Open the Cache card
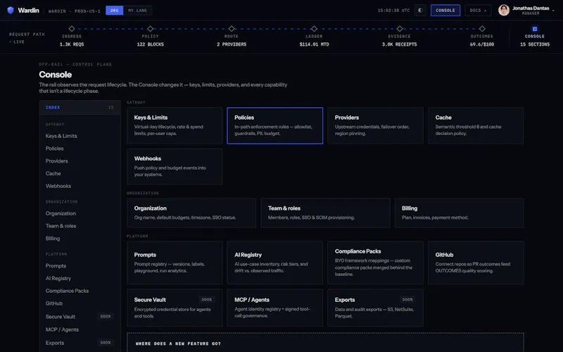 pyautogui.click(x=476, y=126)
